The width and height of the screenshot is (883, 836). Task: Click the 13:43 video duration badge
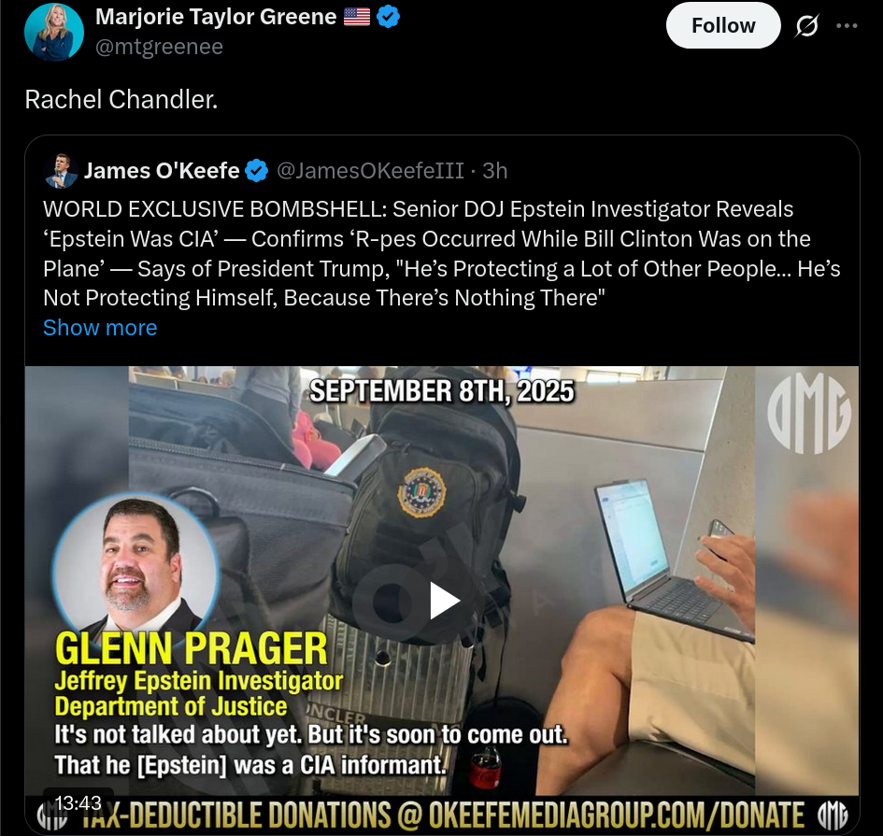pos(78,802)
